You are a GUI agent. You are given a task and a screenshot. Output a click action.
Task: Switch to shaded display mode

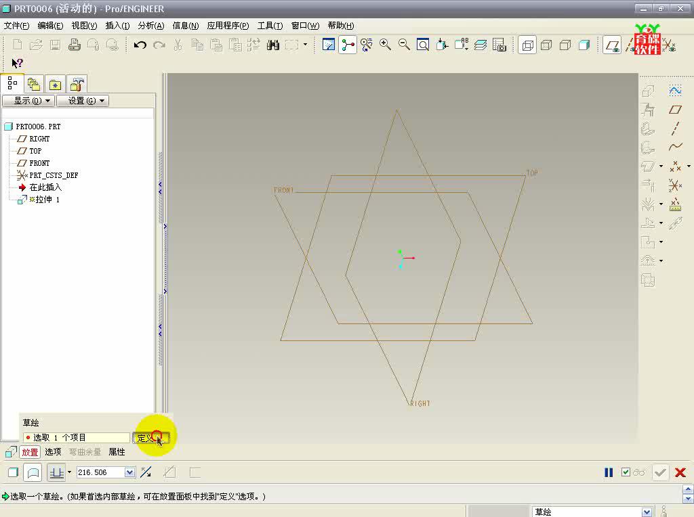(x=584, y=45)
